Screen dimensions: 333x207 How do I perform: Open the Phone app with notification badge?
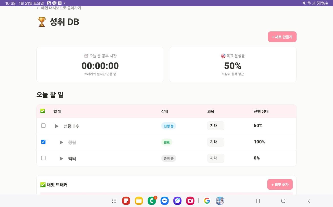pyautogui.click(x=152, y=201)
